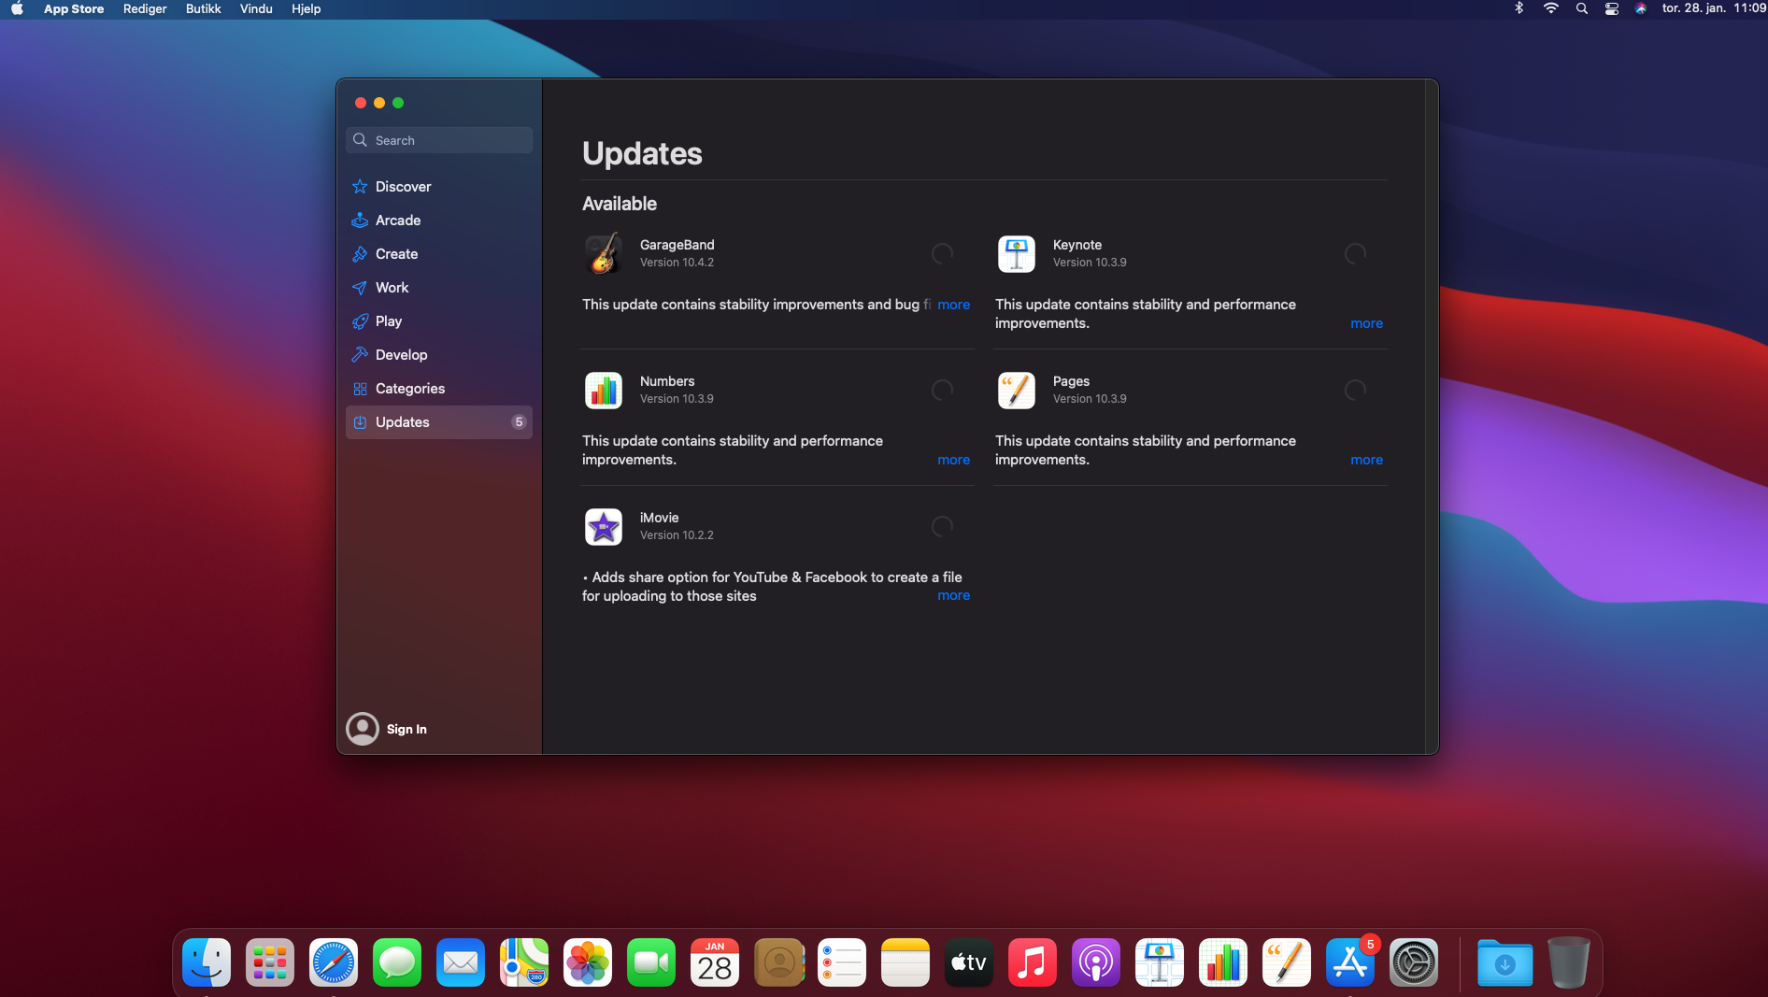
Task: Open the App Store menu
Action: [74, 8]
